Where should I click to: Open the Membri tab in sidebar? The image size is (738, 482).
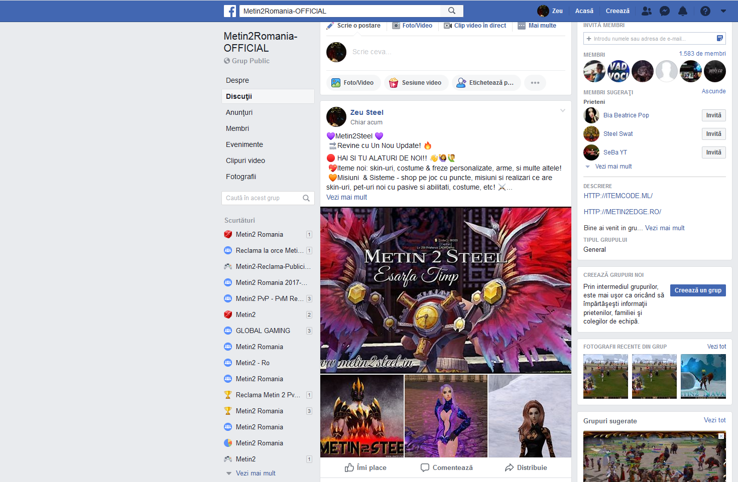[237, 128]
